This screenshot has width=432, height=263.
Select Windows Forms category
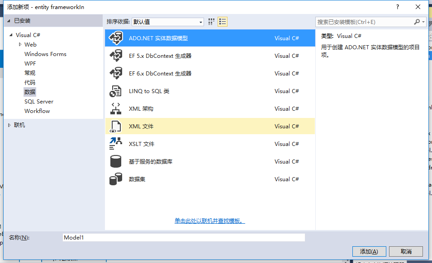tap(45, 54)
